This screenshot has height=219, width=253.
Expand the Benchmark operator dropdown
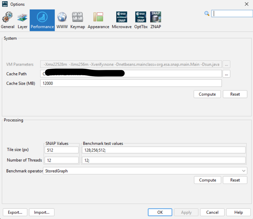[x=243, y=171]
